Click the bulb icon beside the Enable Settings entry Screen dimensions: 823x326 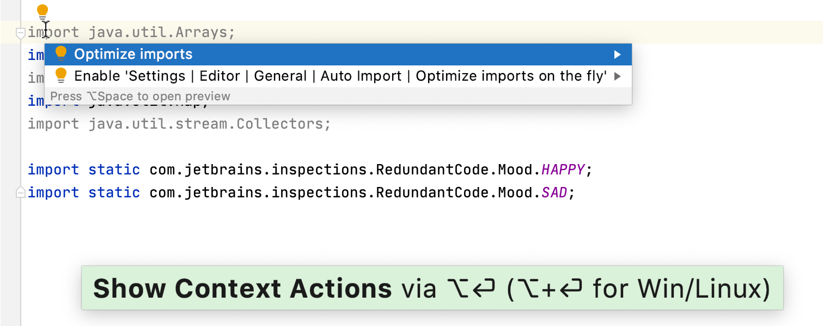pyautogui.click(x=61, y=75)
